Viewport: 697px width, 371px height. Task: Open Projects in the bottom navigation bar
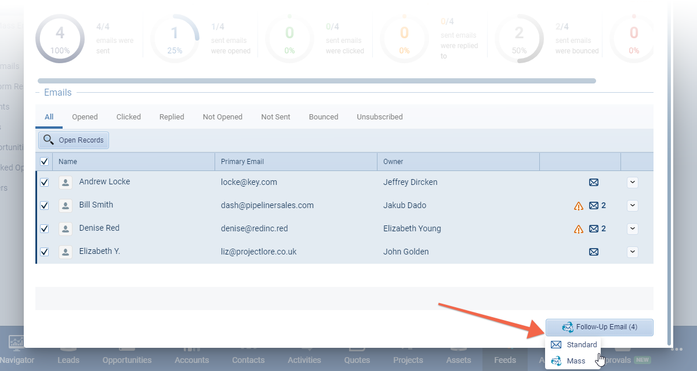click(x=408, y=360)
